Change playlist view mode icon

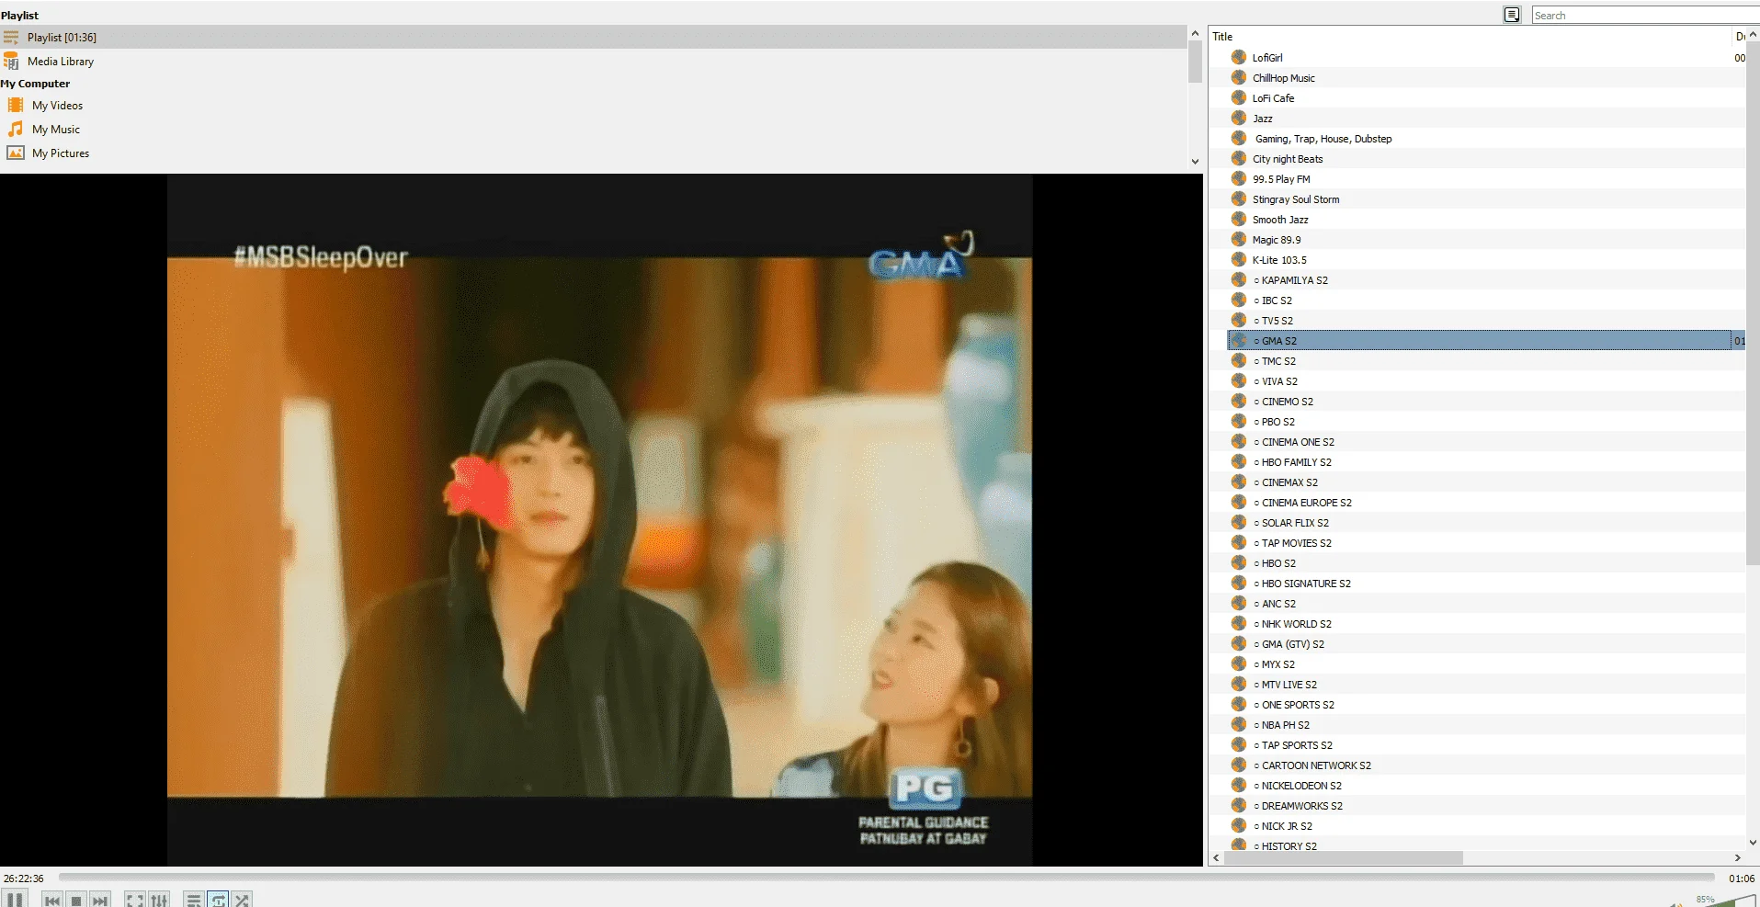1512,15
